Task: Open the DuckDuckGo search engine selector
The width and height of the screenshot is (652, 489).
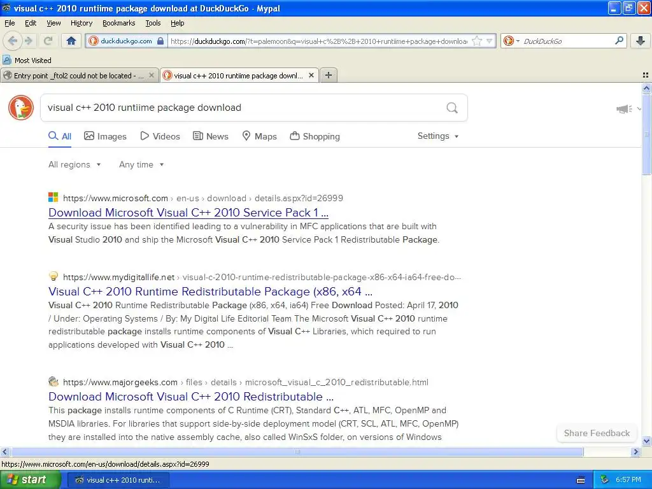Action: [x=511, y=41]
